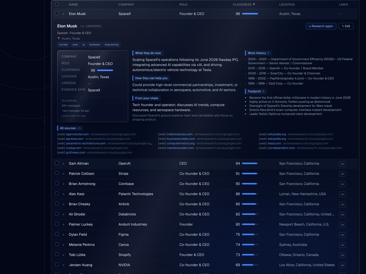366x274 pixels.
Task: Open Palmer Luckey's LinkedIn icon
Action: (x=342, y=225)
